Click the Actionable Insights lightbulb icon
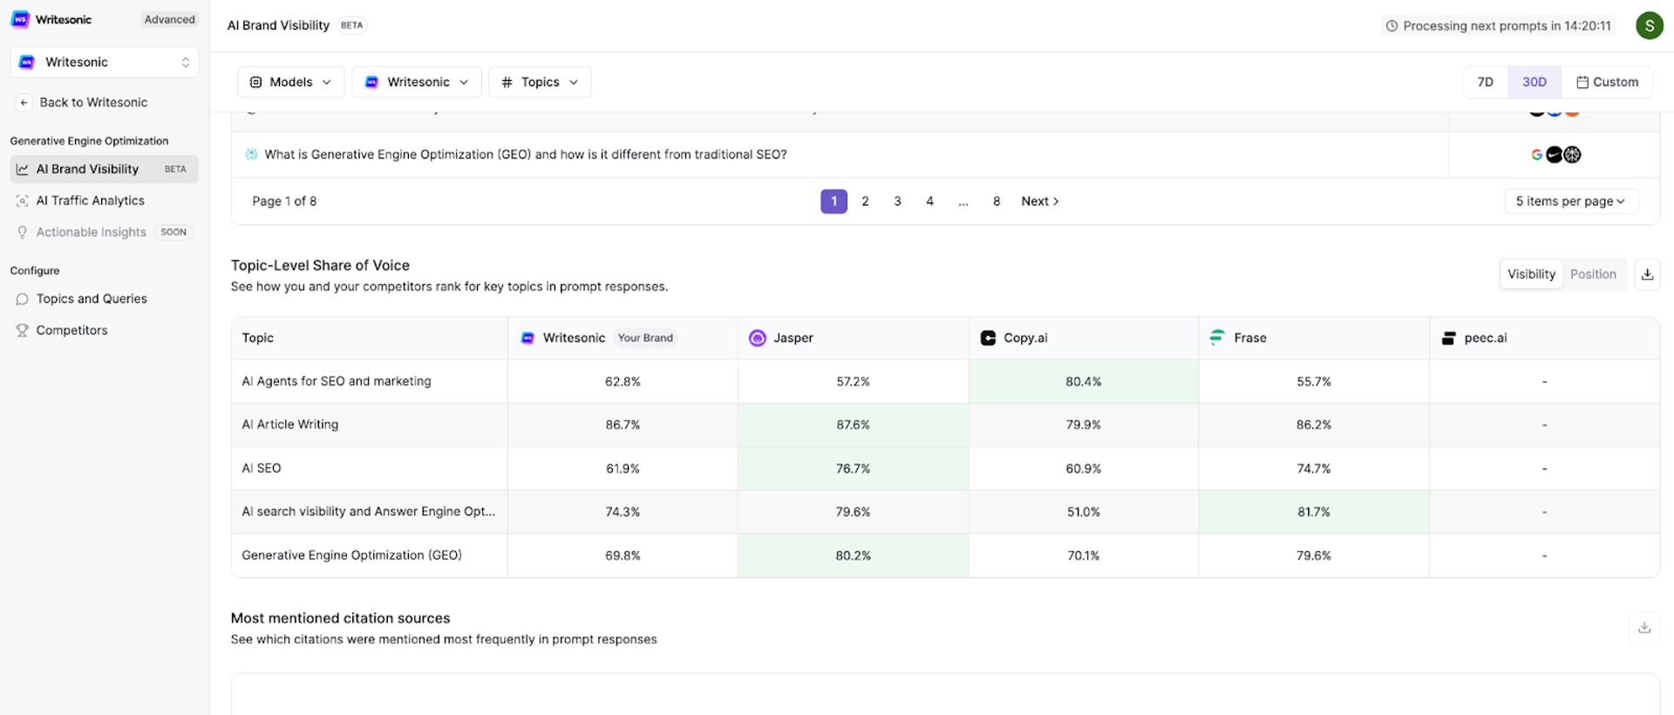 [x=22, y=232]
